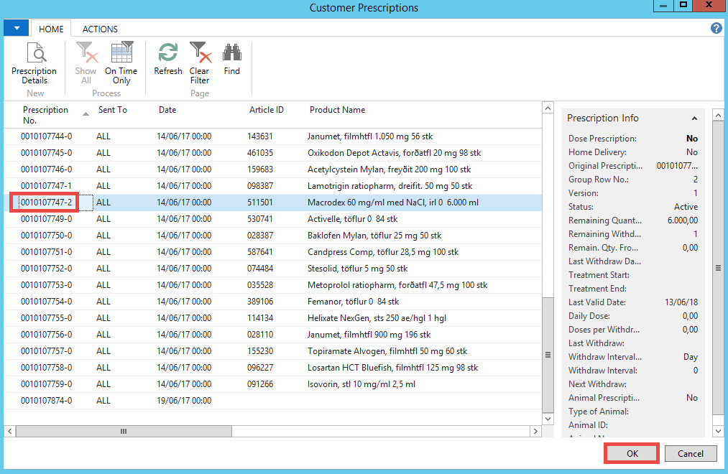Click the list's vertical scroll down arrow

[548, 418]
